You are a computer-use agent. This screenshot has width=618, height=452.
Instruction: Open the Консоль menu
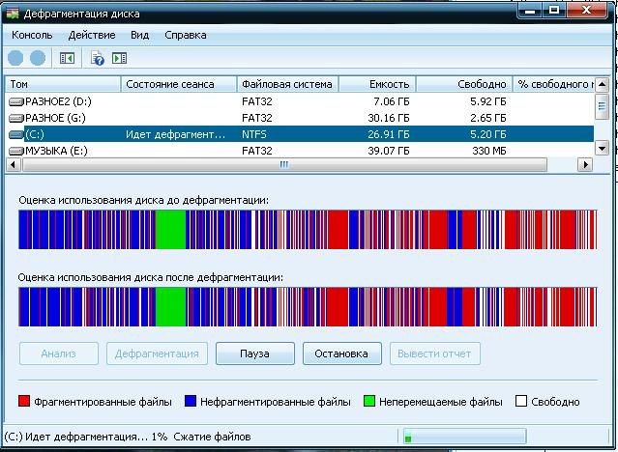[x=32, y=35]
